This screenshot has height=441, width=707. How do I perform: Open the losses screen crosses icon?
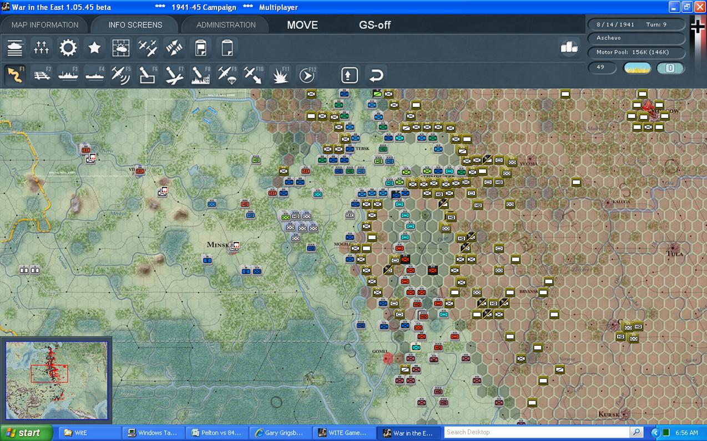pos(42,48)
